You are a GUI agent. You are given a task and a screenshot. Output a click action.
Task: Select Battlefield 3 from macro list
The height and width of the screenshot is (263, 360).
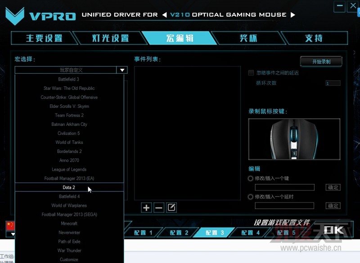(69, 79)
